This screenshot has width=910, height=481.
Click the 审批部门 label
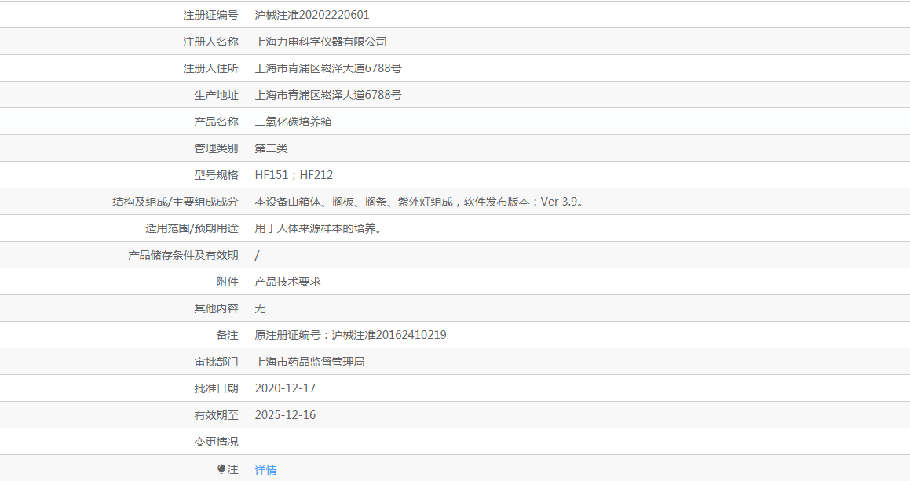pos(216,362)
